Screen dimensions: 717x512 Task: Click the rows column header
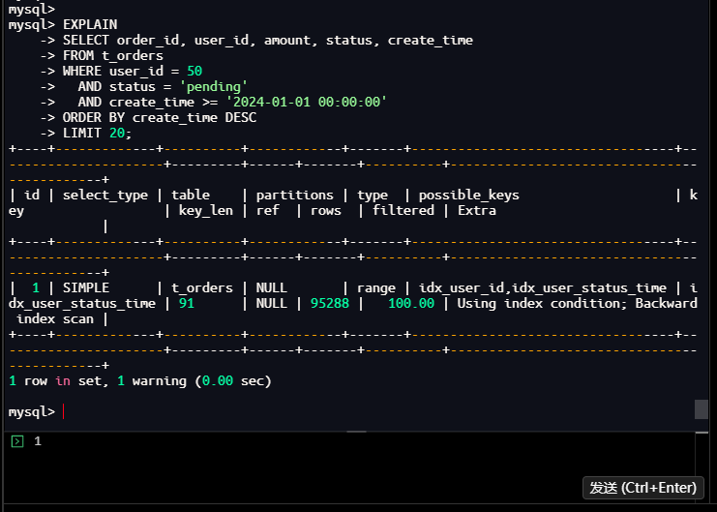click(x=325, y=210)
